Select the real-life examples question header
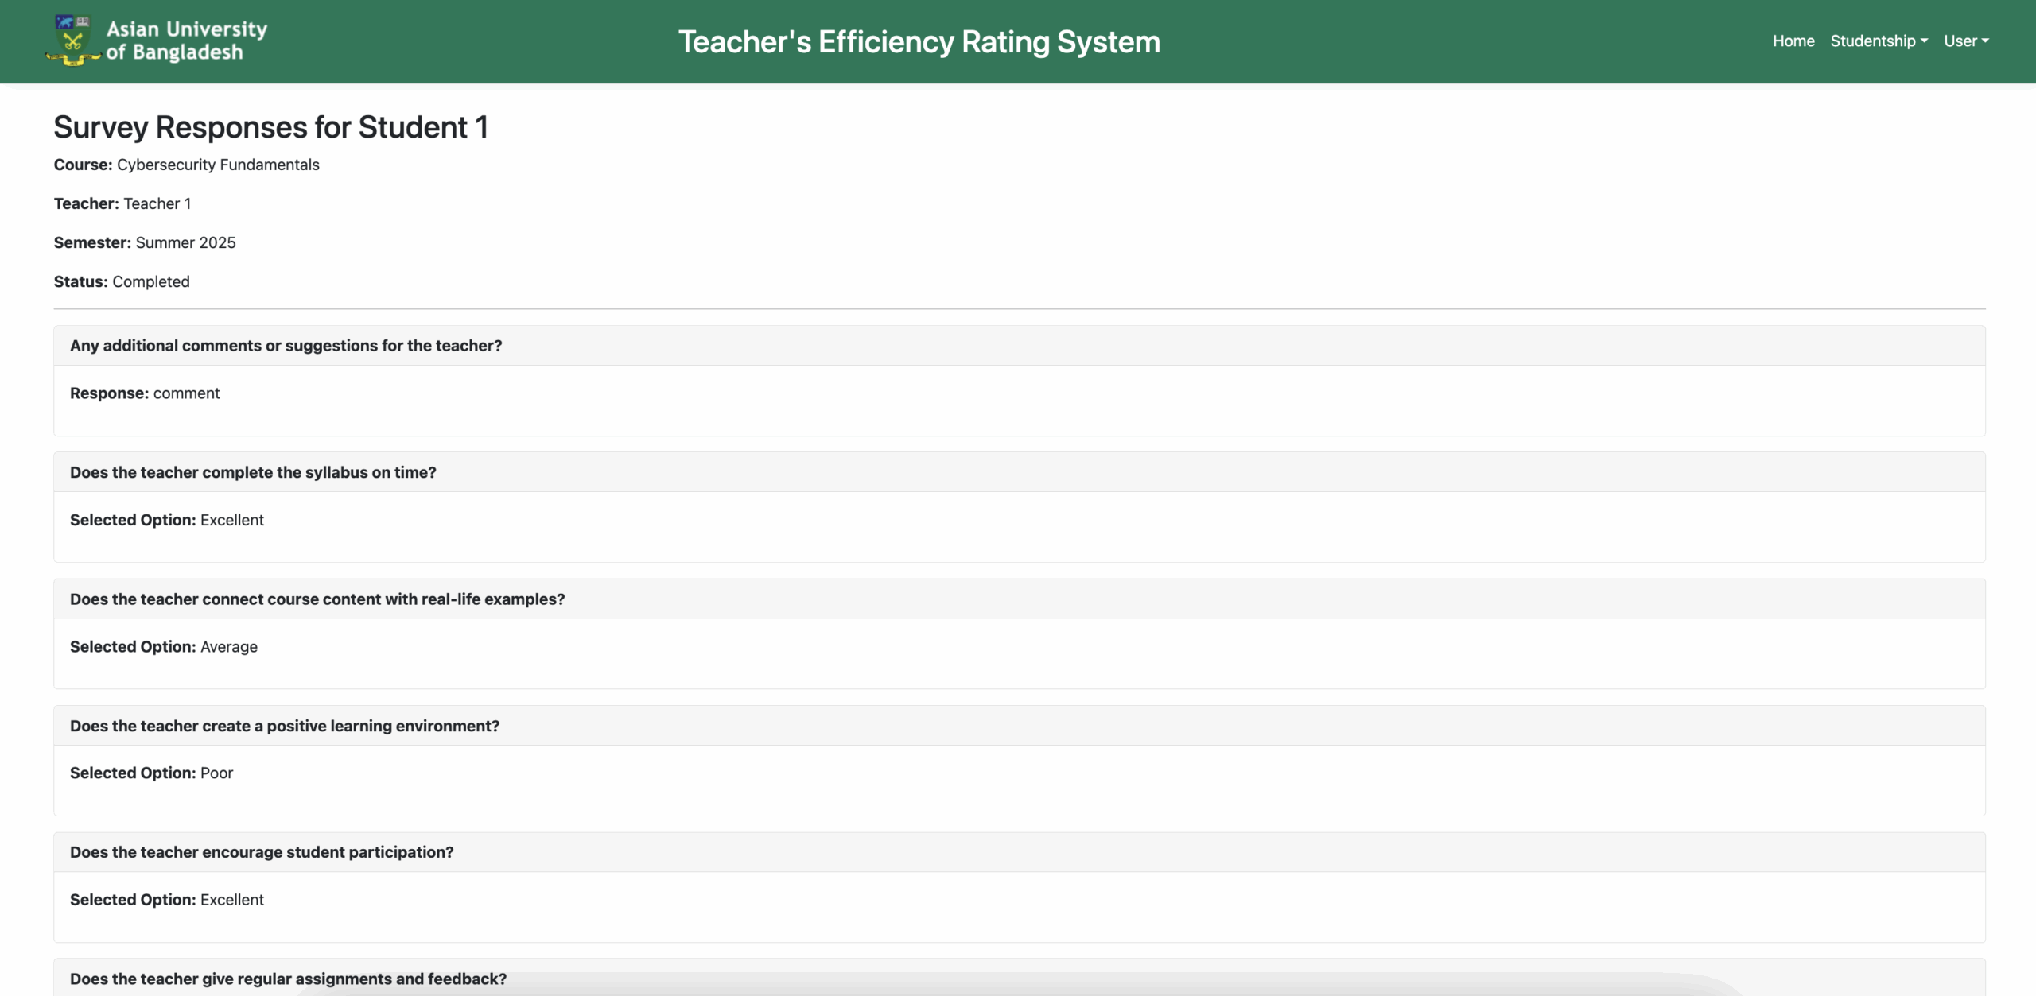This screenshot has width=2036, height=996. [317, 599]
